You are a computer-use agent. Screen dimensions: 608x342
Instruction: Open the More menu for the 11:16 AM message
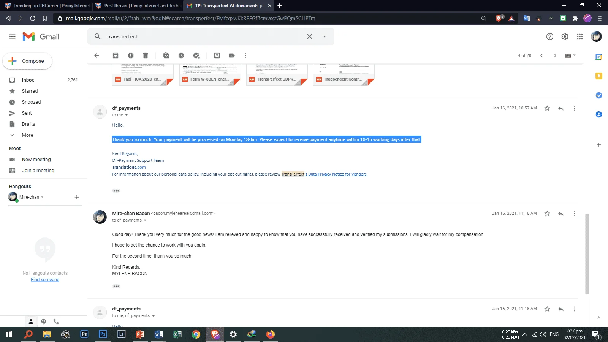(575, 214)
